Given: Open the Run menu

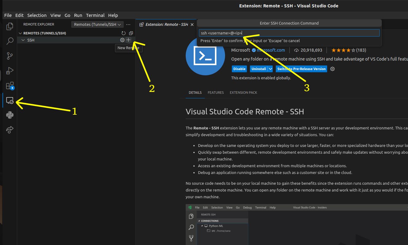Looking at the screenshot, I should tap(78, 15).
